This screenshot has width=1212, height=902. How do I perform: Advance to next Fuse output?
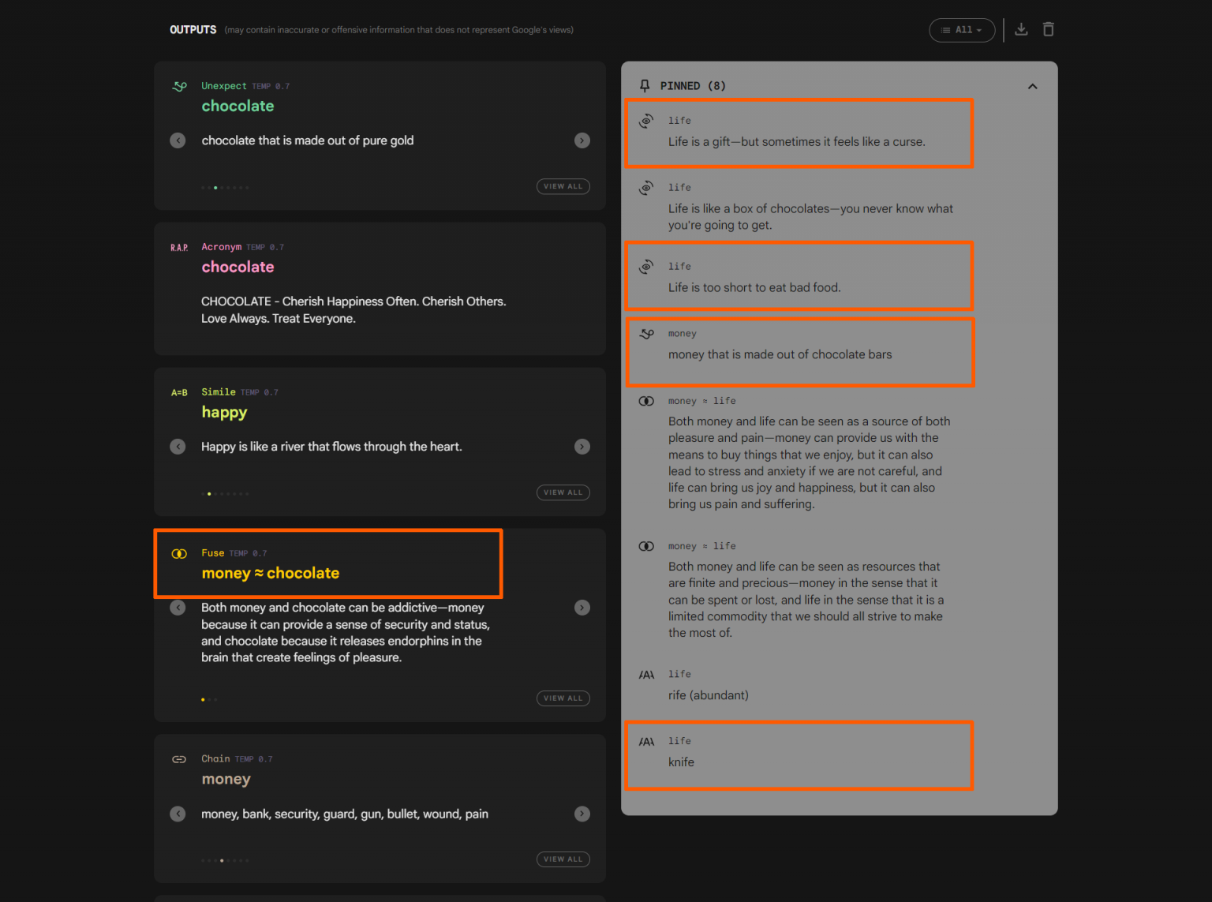click(x=582, y=608)
